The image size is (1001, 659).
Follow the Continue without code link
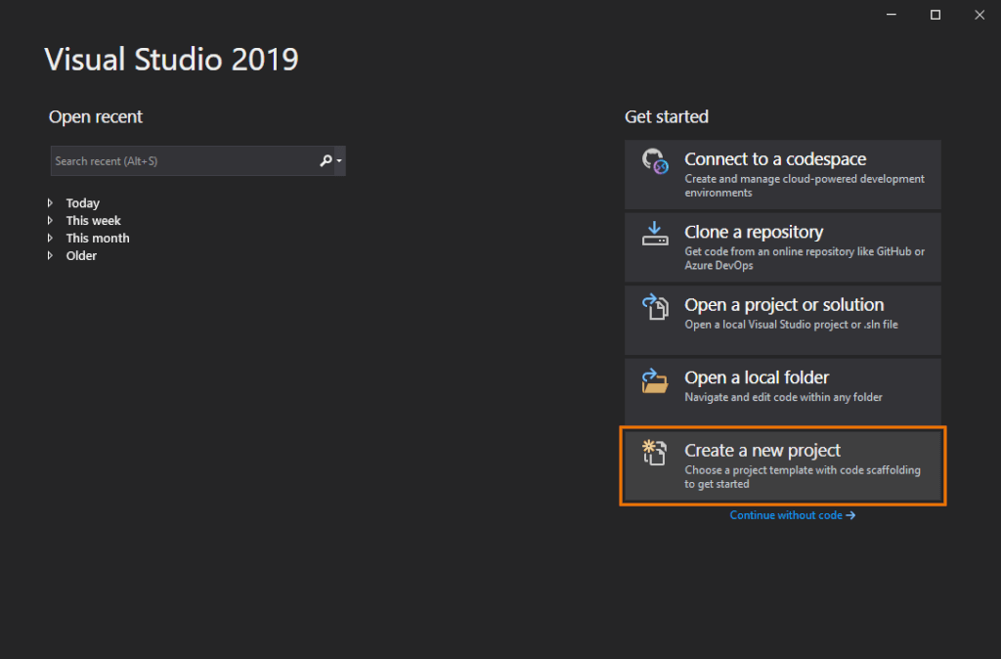[792, 515]
